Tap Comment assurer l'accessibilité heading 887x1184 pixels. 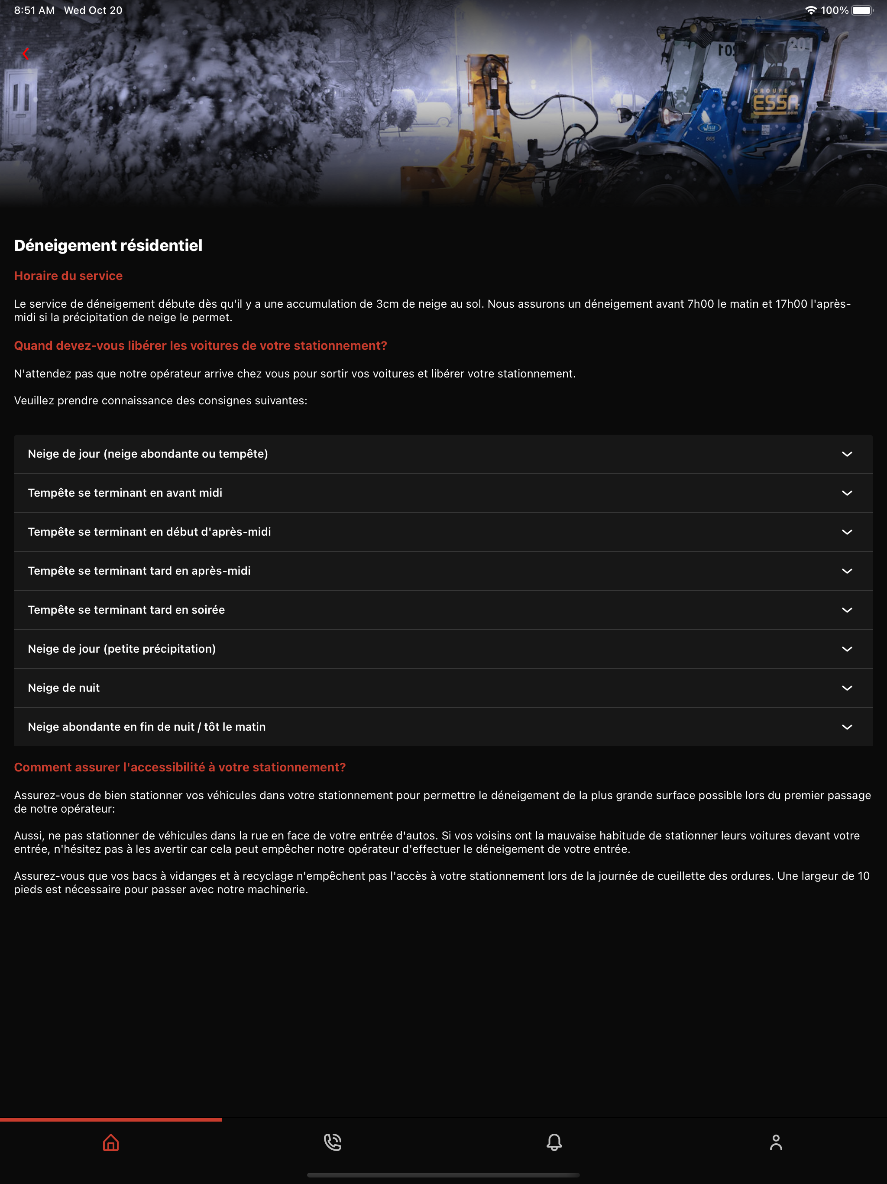point(180,767)
